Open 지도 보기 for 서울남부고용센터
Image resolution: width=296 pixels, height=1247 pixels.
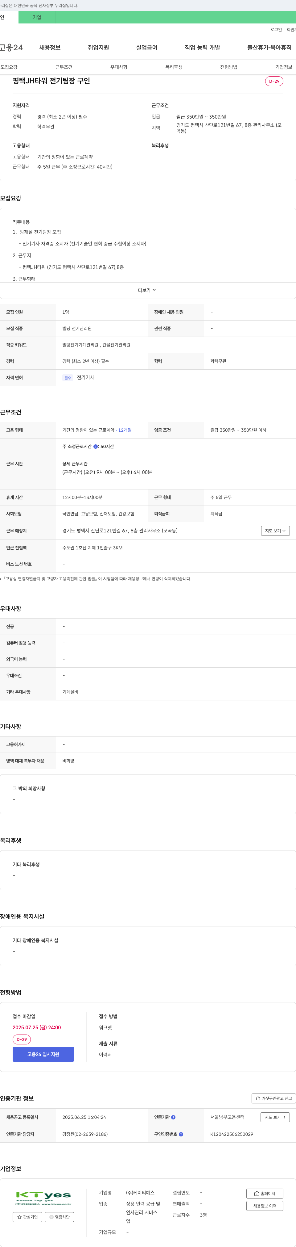(x=275, y=1117)
